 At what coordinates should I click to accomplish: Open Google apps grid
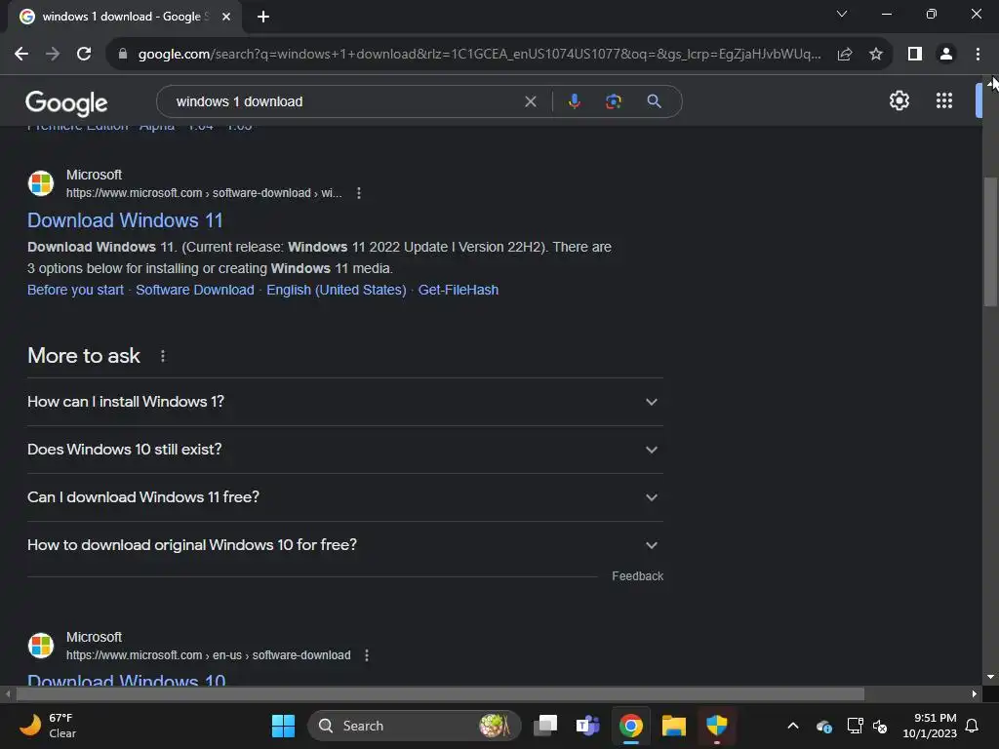[x=944, y=100]
